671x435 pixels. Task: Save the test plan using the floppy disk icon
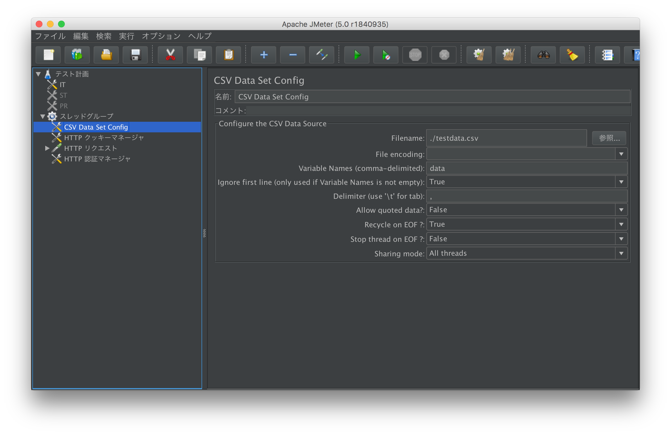click(135, 55)
